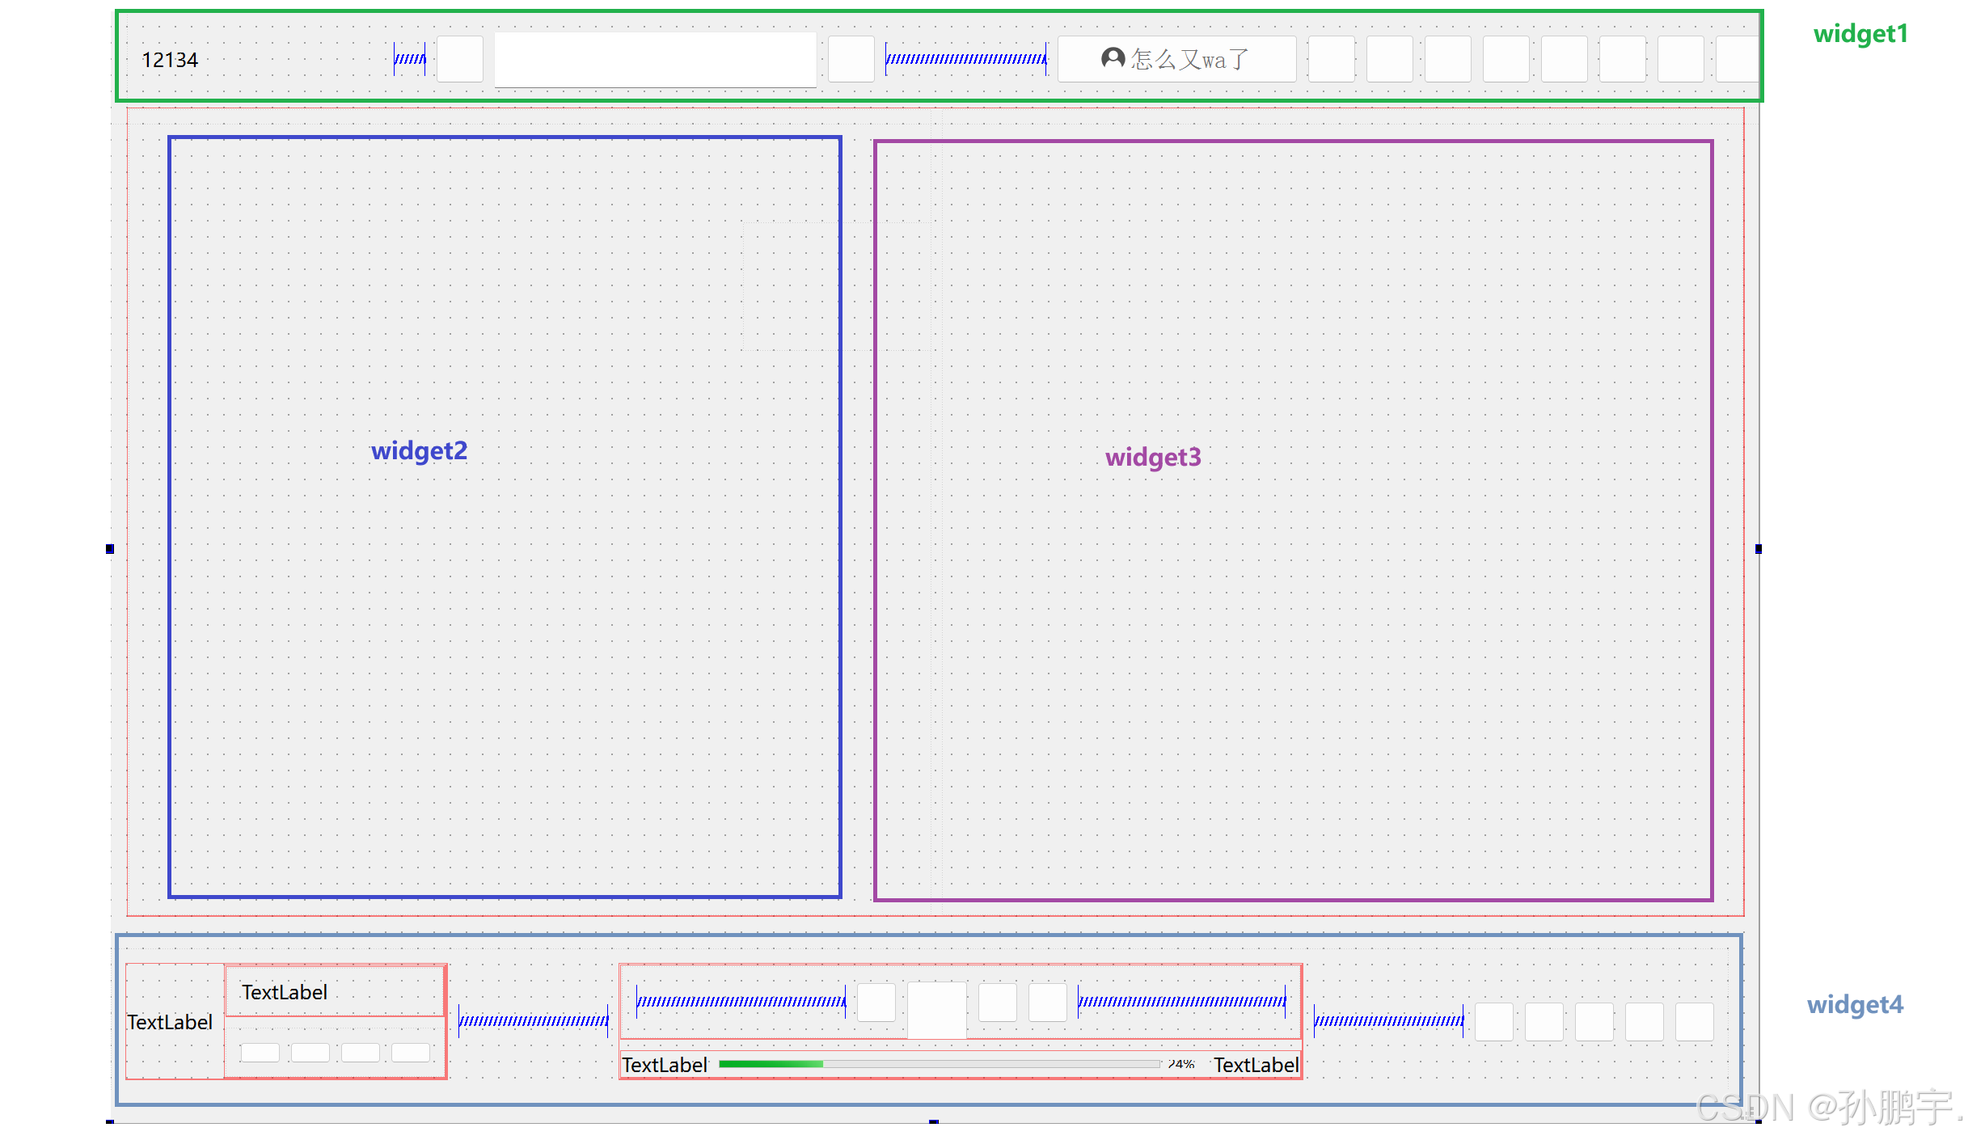Click the rightmost blank button inside widget4
The height and width of the screenshot is (1140, 1968).
point(1694,1021)
